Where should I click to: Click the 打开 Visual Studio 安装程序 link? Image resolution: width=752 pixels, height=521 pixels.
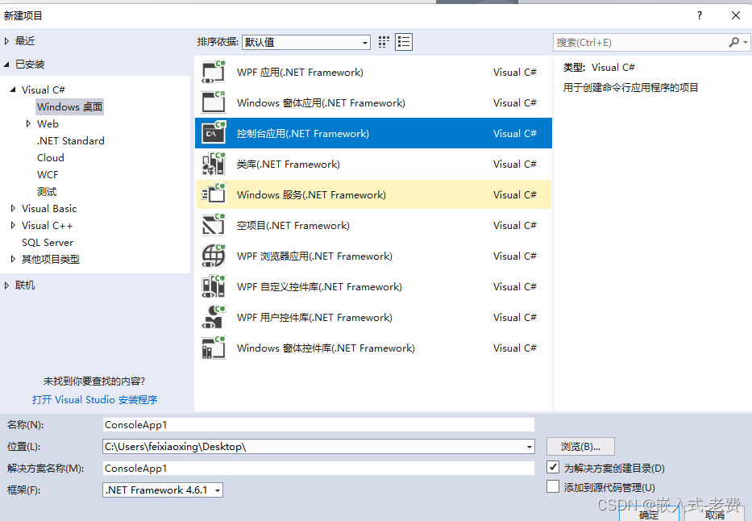pyautogui.click(x=94, y=400)
